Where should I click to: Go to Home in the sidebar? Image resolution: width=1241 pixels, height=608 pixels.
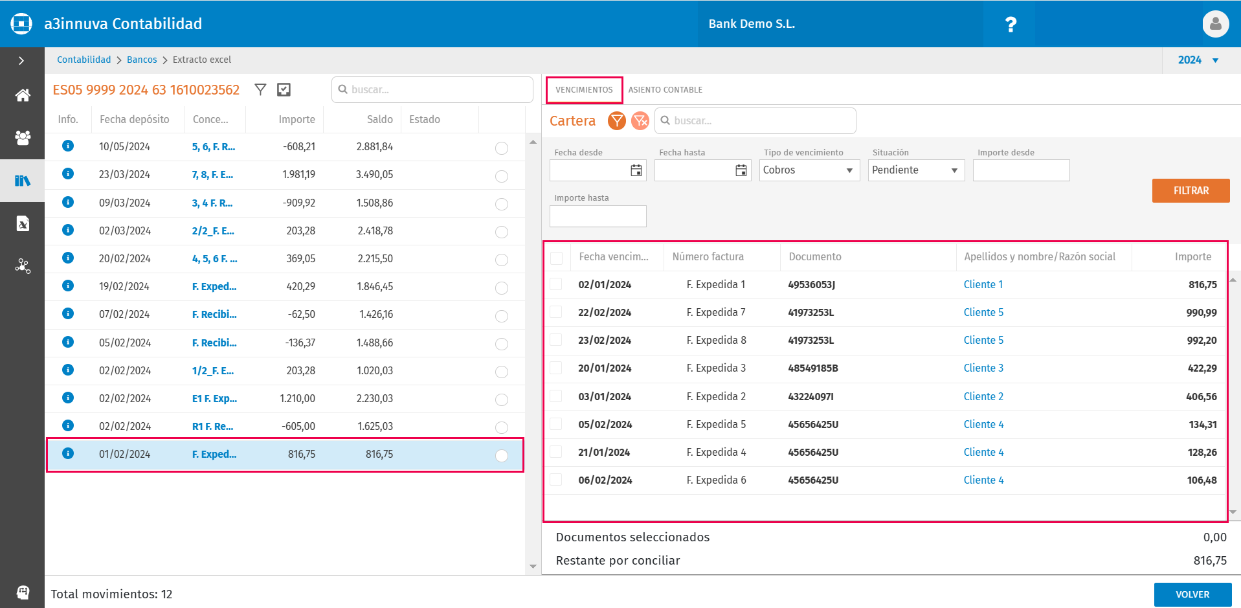click(23, 95)
